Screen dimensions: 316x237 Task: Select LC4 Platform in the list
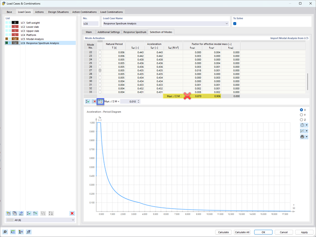click(40, 35)
